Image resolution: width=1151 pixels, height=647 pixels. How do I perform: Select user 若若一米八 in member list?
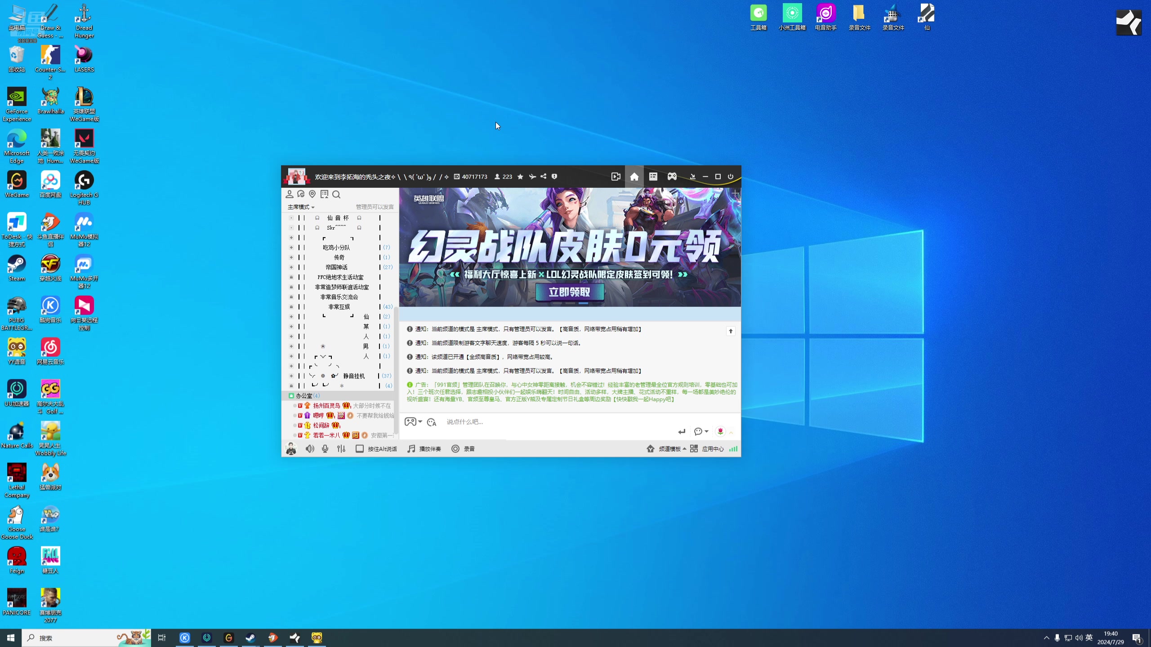(326, 435)
